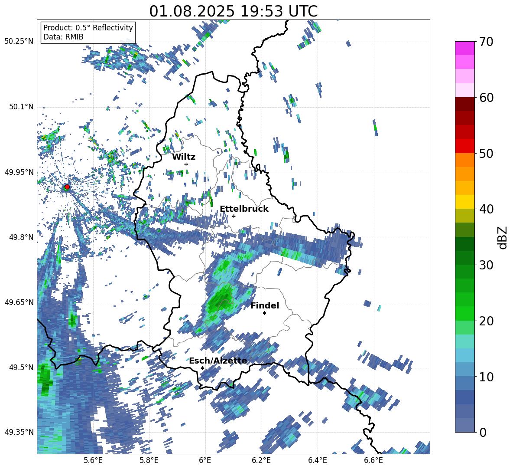513x469 pixels.
Task: Click the 50.25°N latitude label
Action: coord(19,42)
